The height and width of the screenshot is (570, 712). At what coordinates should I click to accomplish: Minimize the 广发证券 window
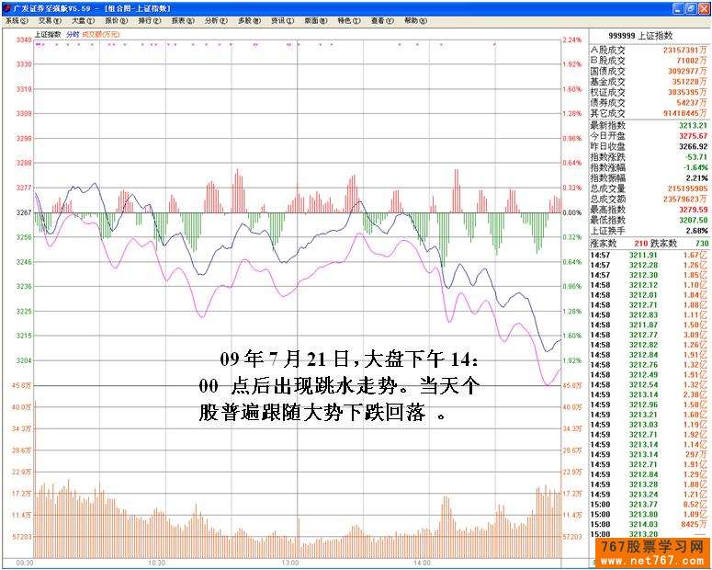point(677,7)
